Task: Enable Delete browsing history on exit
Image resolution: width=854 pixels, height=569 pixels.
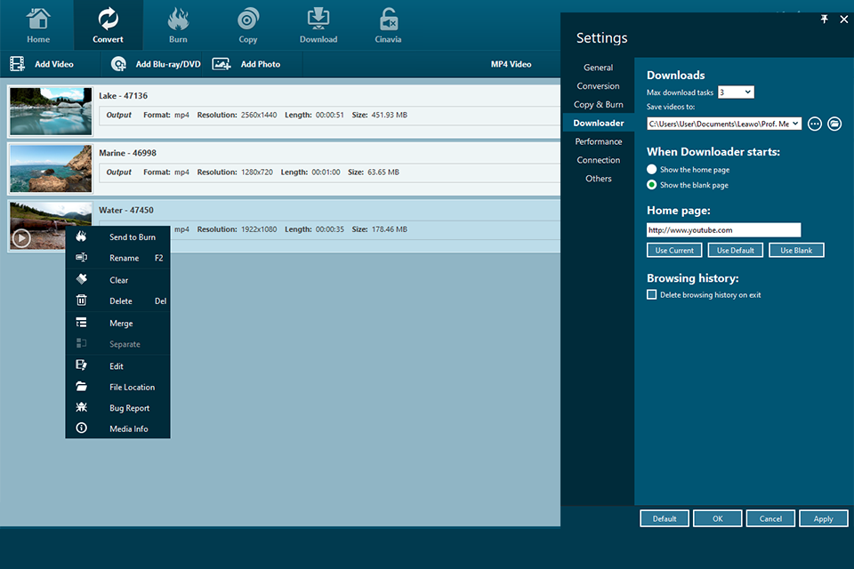Action: click(651, 294)
